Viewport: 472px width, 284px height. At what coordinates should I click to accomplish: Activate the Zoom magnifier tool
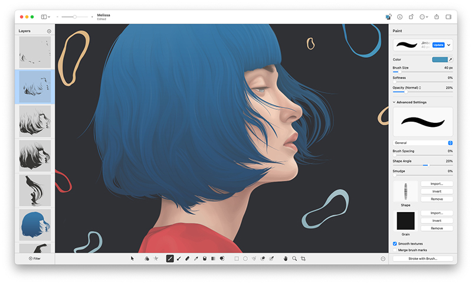tap(294, 259)
